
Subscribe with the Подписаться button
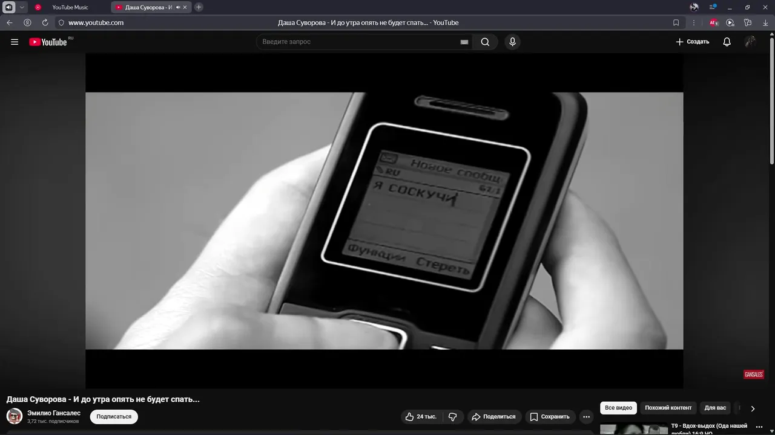(114, 416)
